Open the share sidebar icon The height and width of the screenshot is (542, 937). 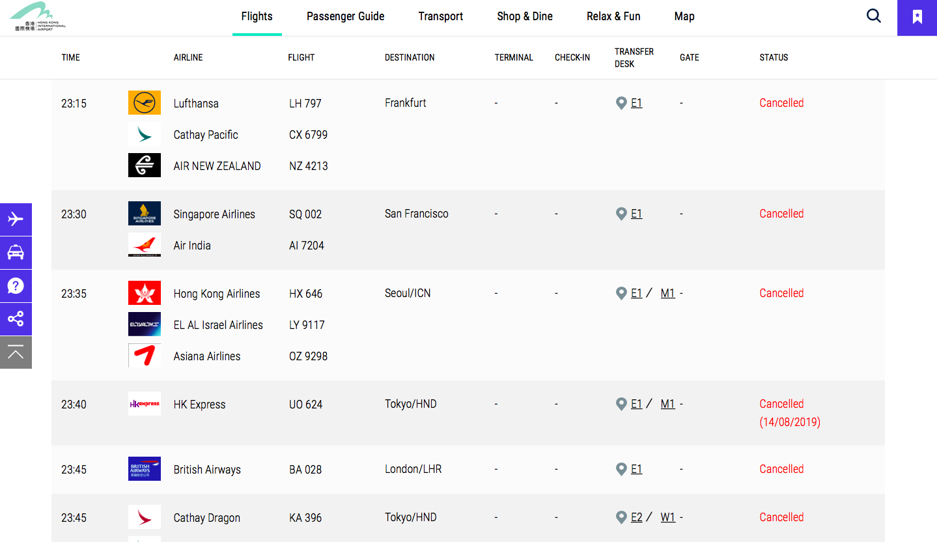16,319
